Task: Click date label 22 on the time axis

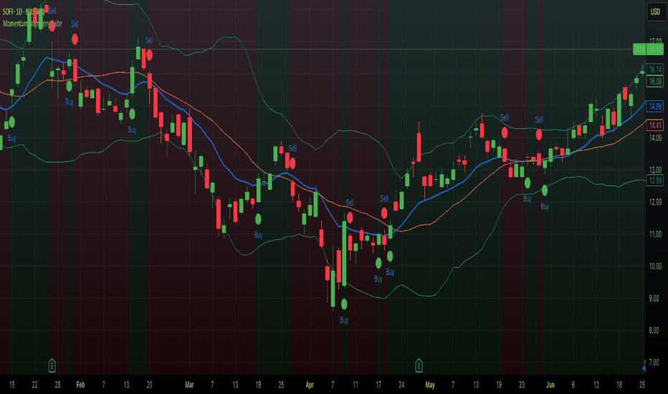Action: click(35, 385)
